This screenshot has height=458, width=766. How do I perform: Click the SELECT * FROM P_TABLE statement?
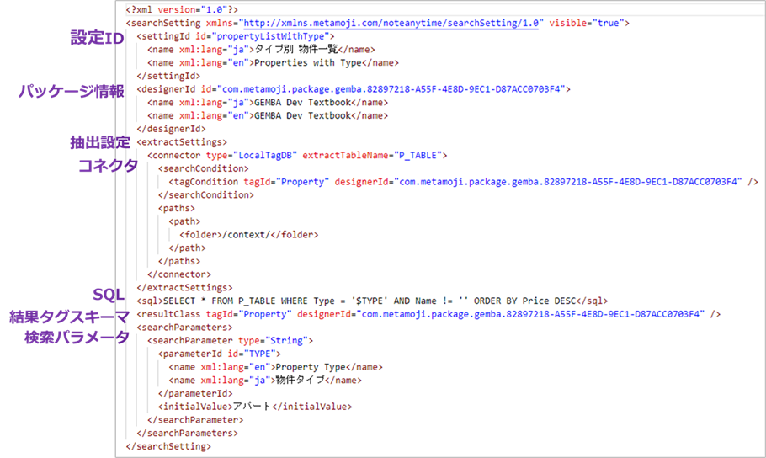pos(370,301)
